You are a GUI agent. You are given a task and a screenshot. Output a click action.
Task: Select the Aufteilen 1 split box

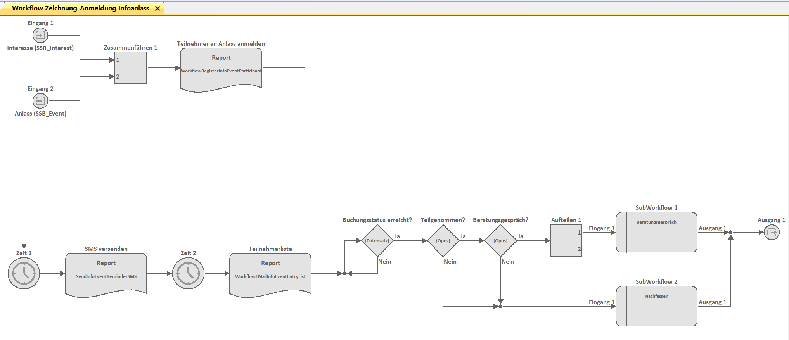tap(566, 240)
